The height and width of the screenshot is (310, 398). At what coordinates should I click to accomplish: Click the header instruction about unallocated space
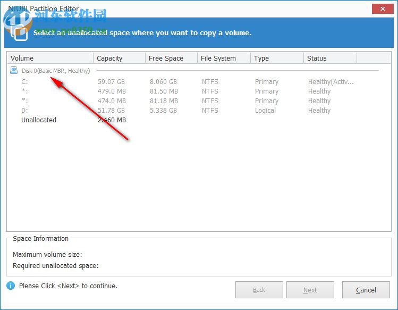coord(142,32)
